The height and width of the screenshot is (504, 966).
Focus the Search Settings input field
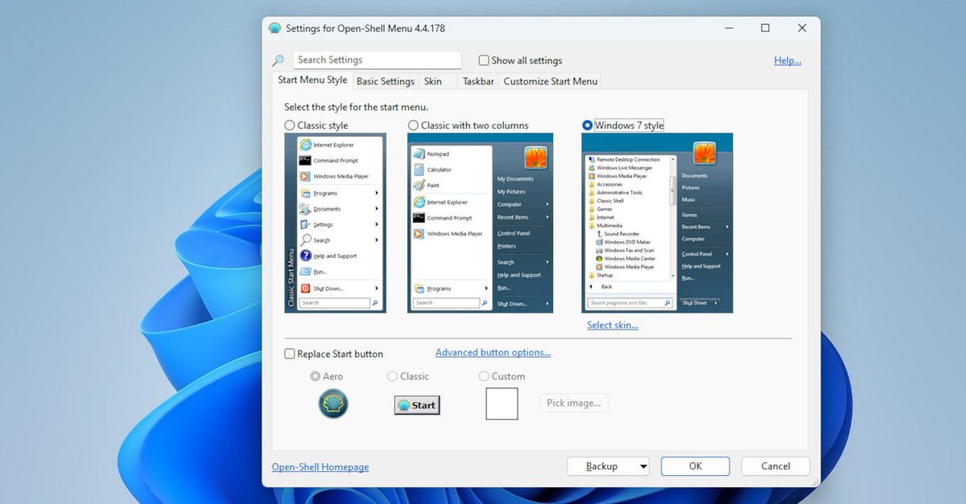[x=378, y=60]
